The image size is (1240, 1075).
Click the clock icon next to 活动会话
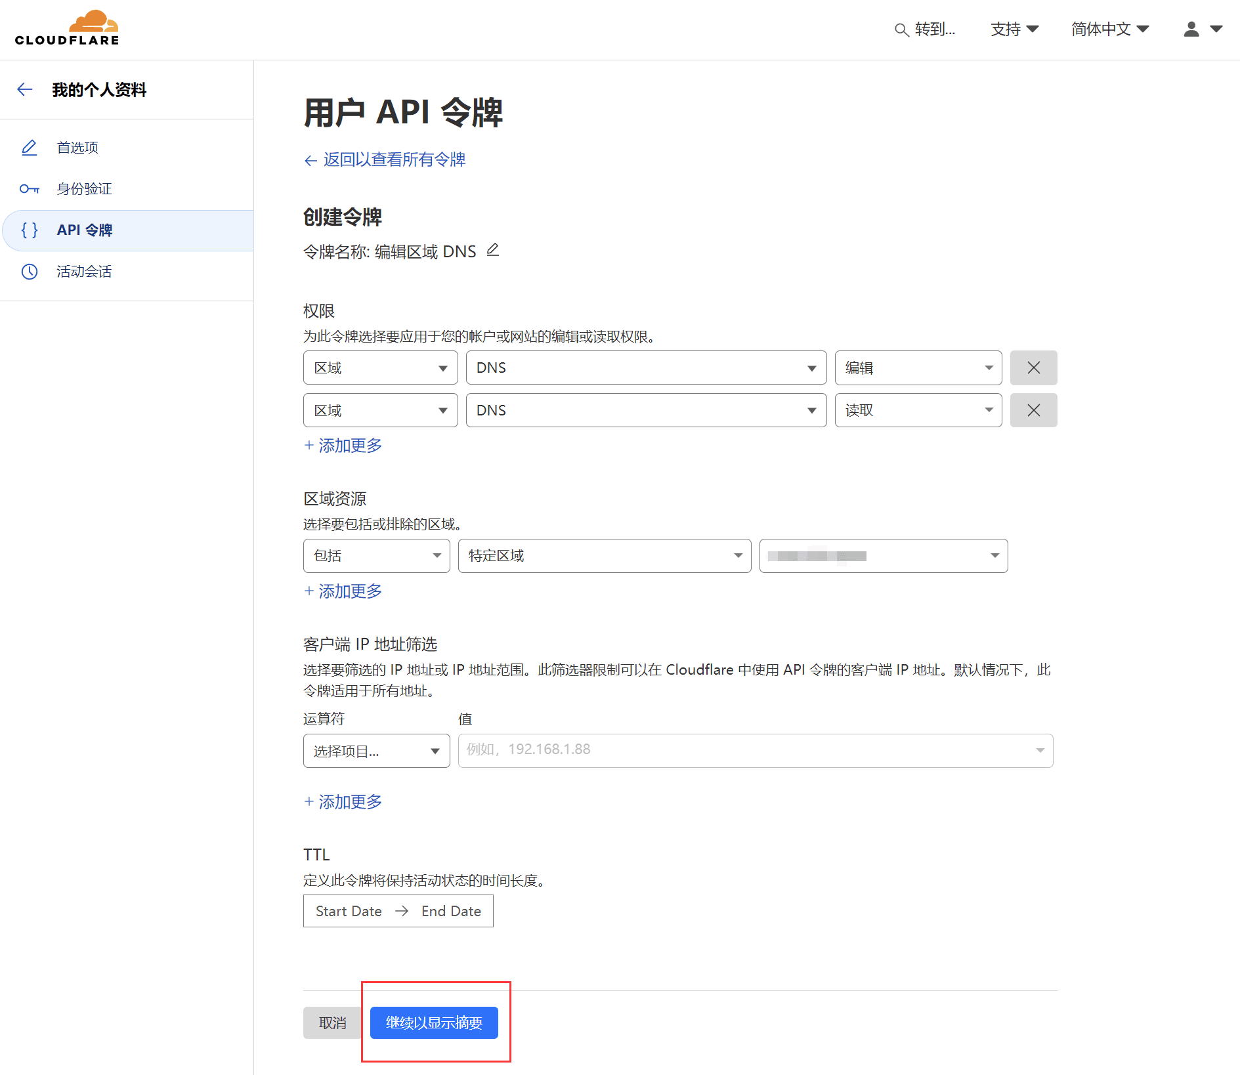(x=30, y=272)
